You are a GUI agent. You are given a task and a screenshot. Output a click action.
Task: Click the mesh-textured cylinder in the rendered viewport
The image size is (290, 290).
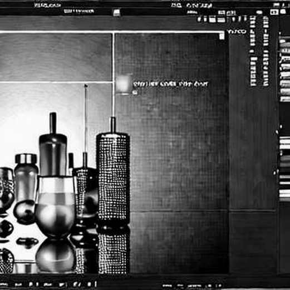click(x=113, y=178)
